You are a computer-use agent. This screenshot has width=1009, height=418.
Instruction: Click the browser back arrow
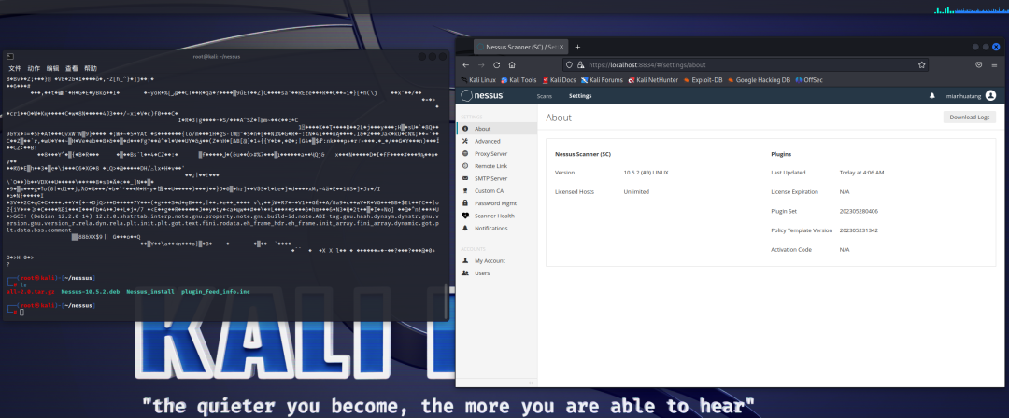tap(467, 65)
